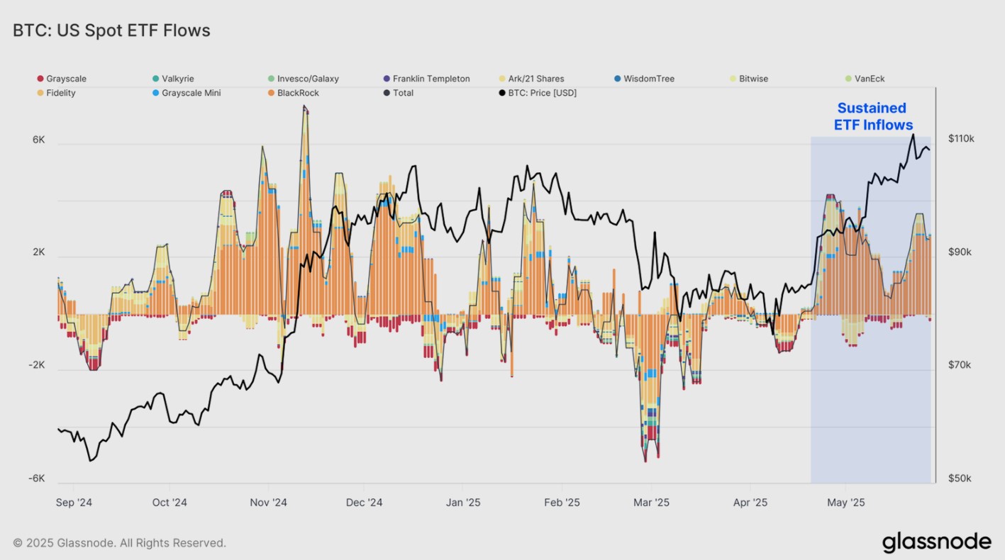Click the Sustained ETF Inflows annotation
This screenshot has height=560, width=1005.
pyautogui.click(x=872, y=116)
